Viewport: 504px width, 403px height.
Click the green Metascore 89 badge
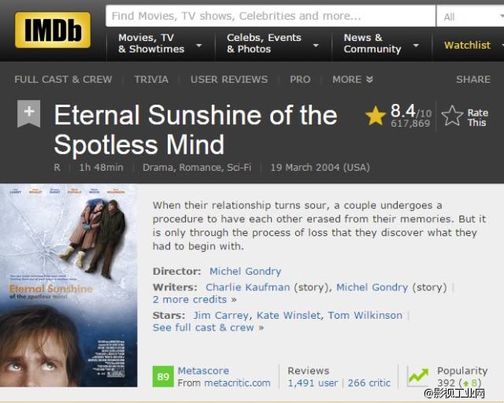click(x=163, y=376)
